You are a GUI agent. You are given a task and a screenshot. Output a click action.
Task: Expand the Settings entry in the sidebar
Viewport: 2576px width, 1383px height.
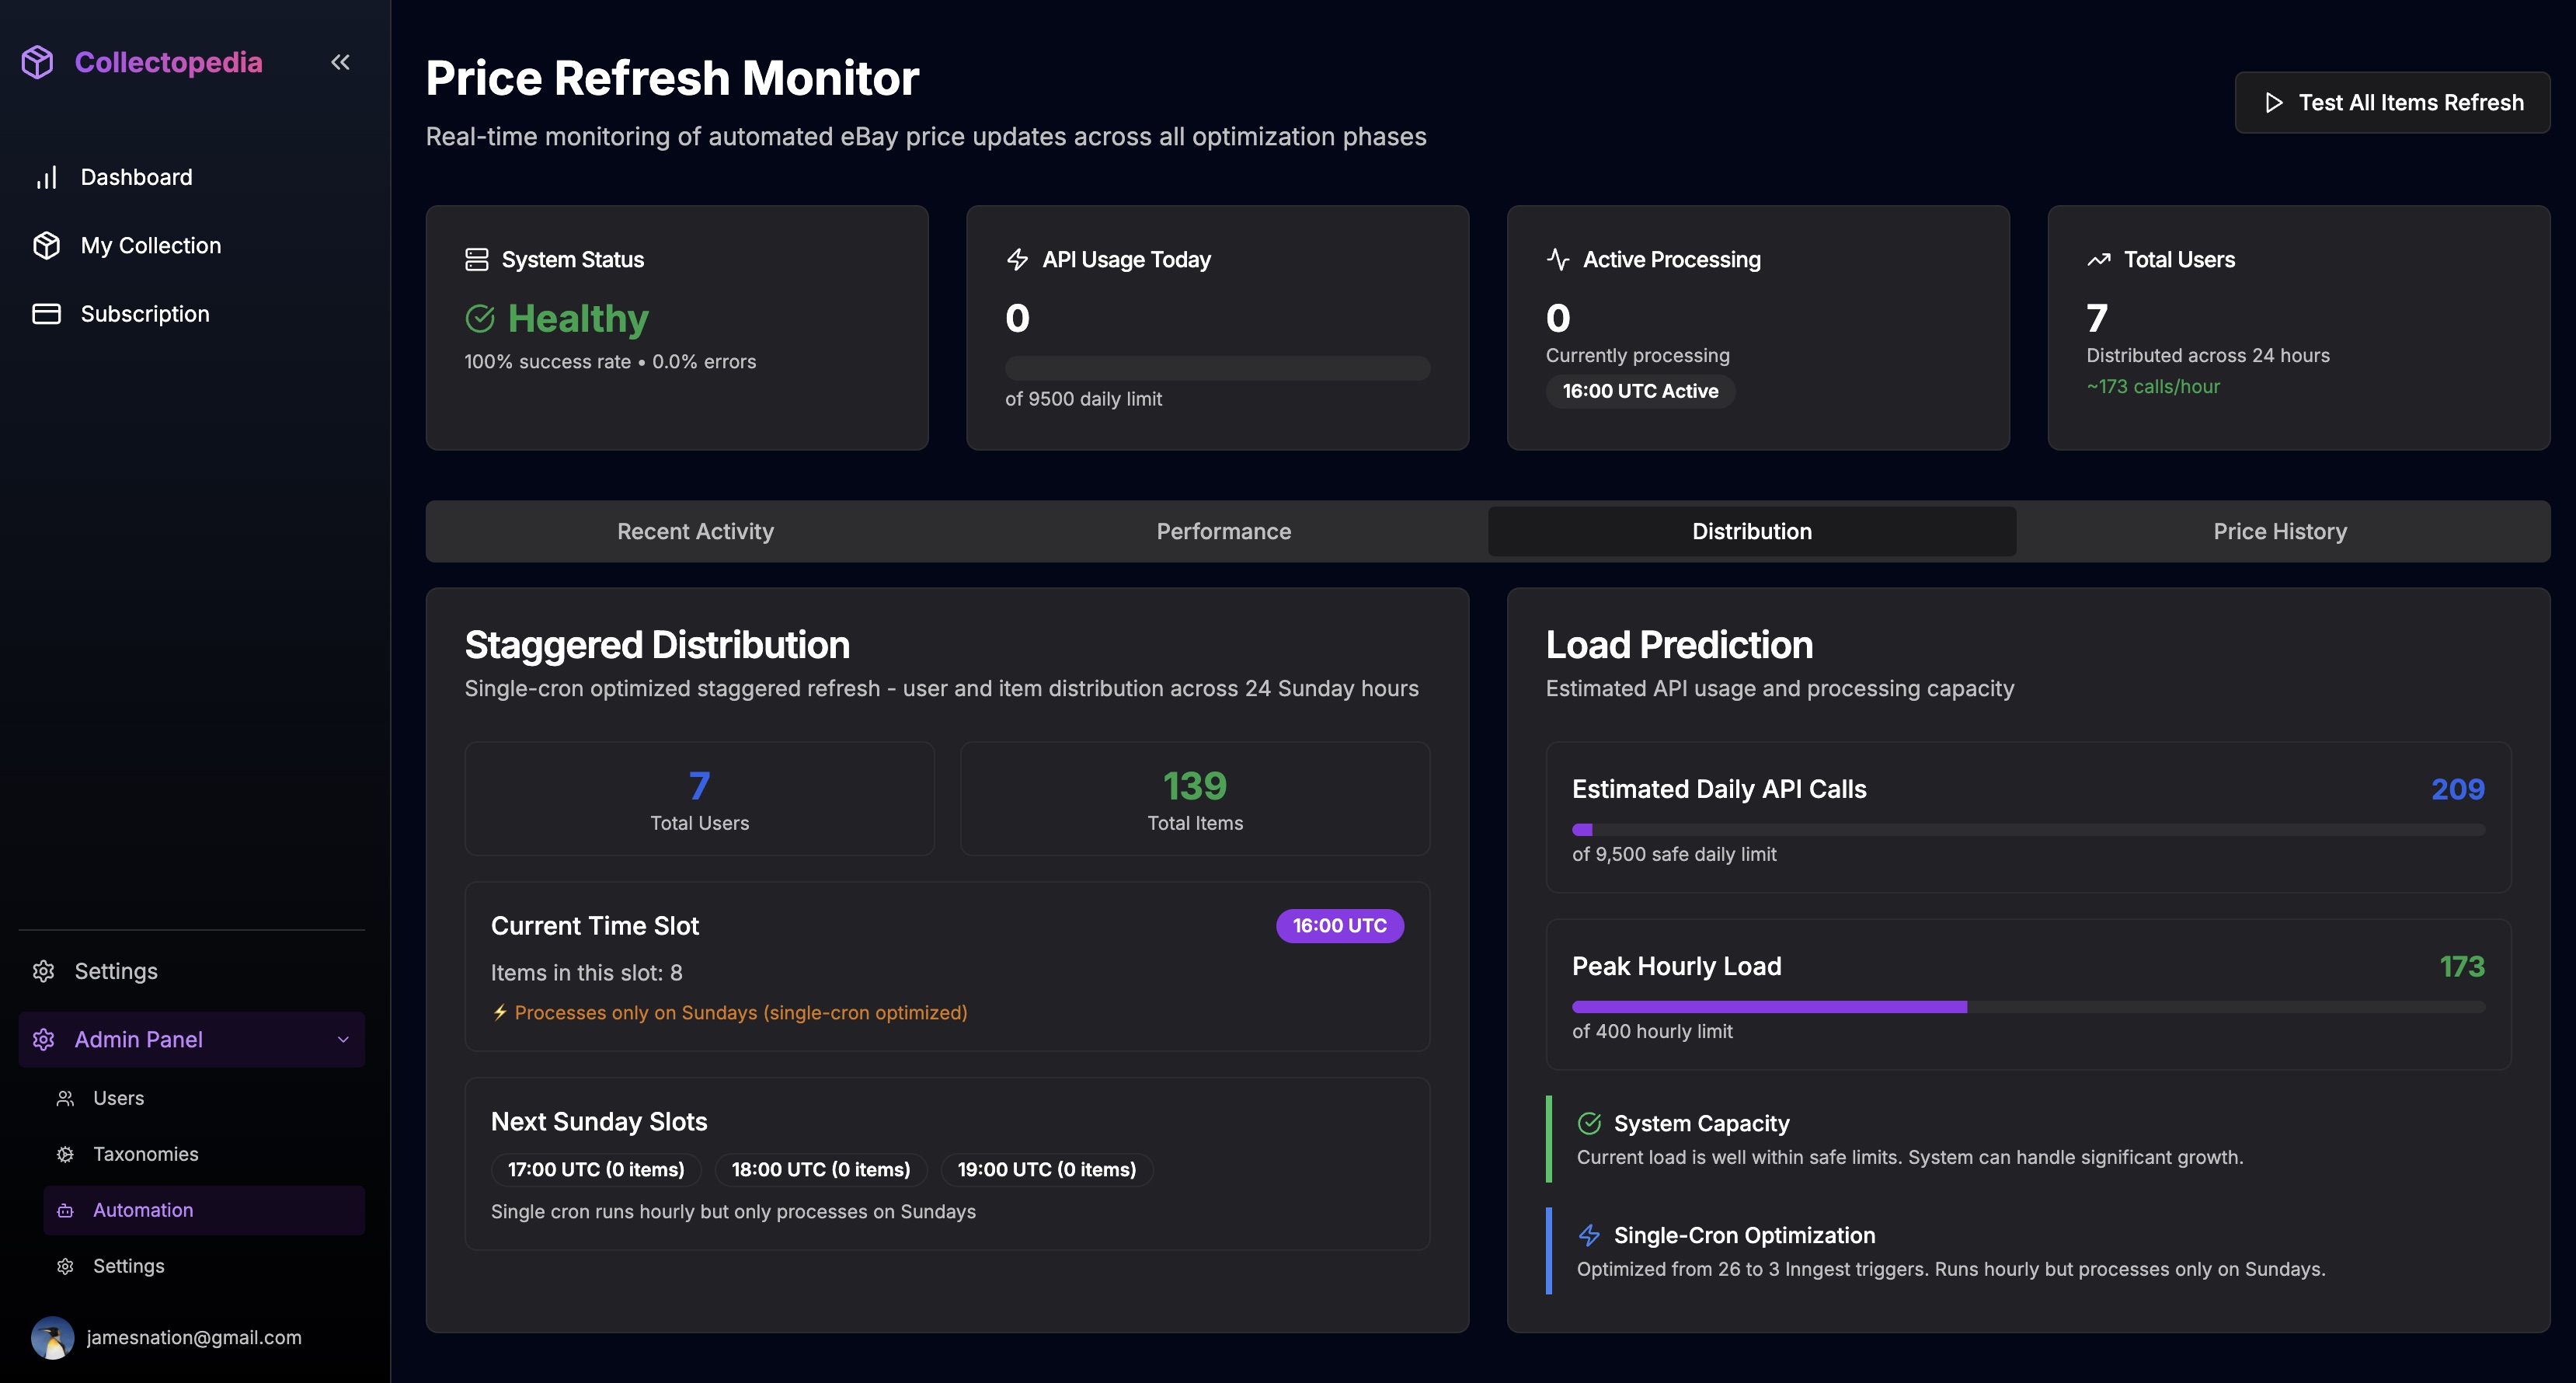pyautogui.click(x=115, y=970)
